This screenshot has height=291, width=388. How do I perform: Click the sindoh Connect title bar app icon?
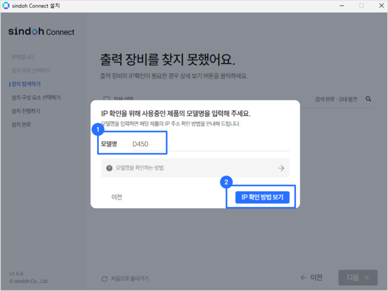[x=5, y=5]
